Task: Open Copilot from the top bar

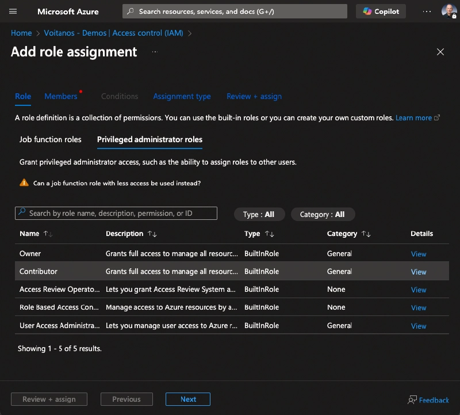Action: (x=381, y=11)
